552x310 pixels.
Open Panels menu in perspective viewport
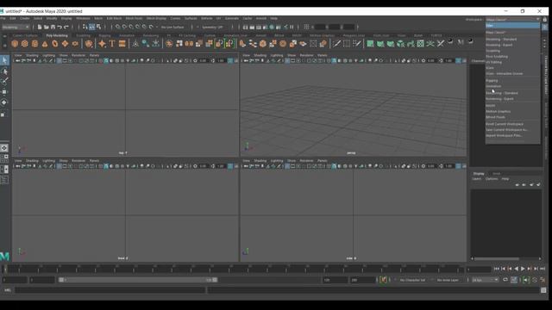tap(322, 55)
